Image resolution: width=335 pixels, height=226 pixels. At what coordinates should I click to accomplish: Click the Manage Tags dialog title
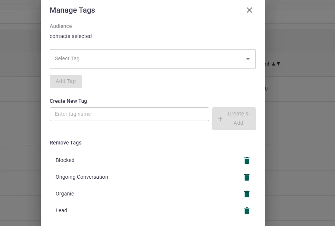coord(72,10)
